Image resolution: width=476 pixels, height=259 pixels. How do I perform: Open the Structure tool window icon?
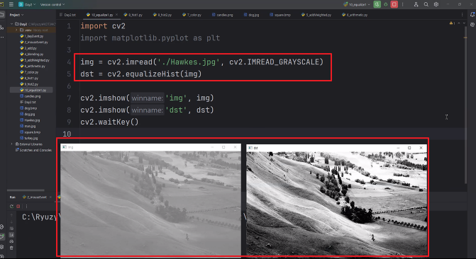click(2, 28)
